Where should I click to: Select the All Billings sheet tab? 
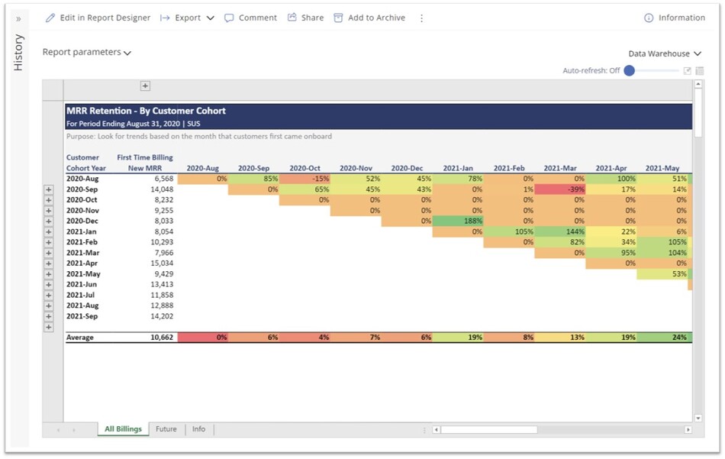123,429
